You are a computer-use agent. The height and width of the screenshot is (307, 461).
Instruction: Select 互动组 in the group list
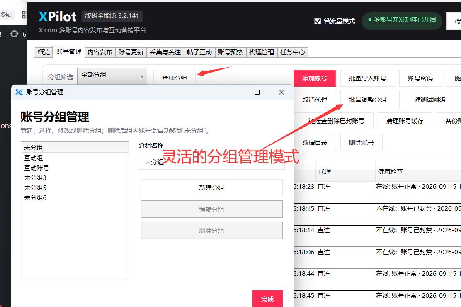click(x=75, y=158)
